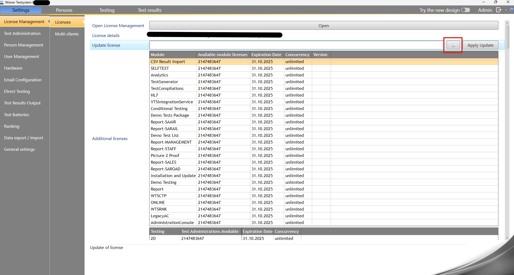Click the Update license file path field

tap(296, 45)
